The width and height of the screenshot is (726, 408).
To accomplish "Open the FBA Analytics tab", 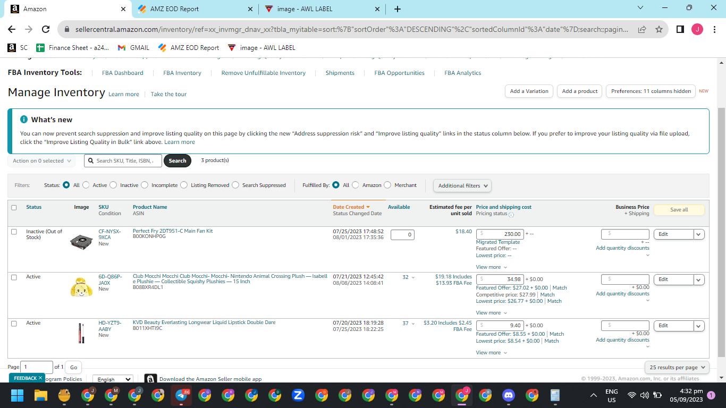I will 463,73.
